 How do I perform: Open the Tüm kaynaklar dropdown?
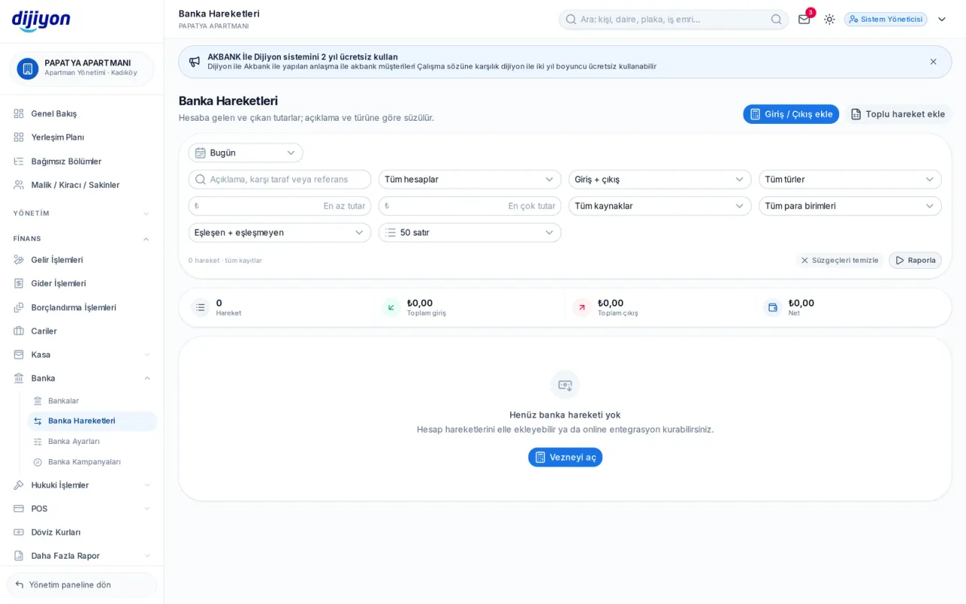[x=660, y=205]
